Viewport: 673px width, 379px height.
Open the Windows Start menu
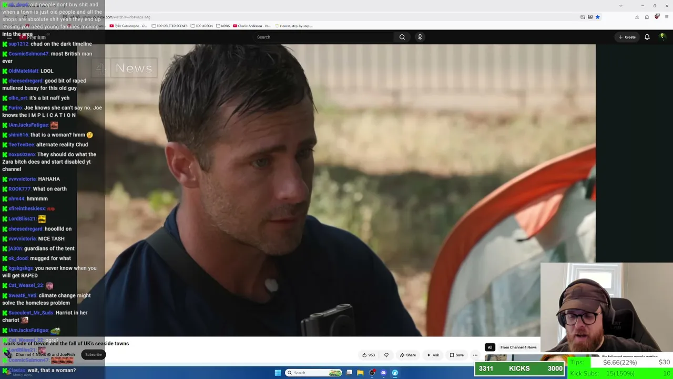(278, 373)
